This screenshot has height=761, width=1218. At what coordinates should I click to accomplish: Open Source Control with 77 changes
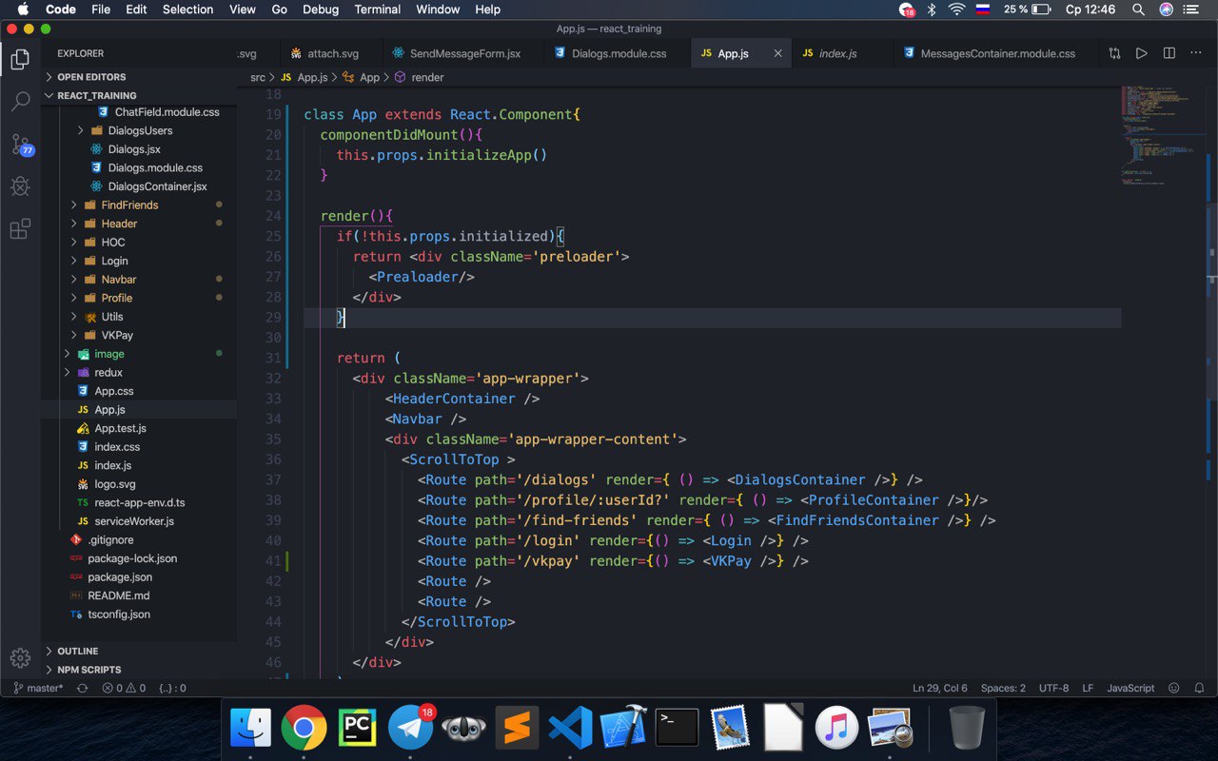(x=20, y=145)
